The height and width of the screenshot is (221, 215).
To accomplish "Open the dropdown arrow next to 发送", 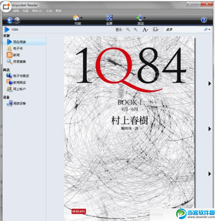I will [x=144, y=18].
